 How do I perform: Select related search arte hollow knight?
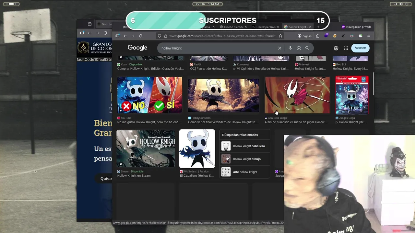click(x=245, y=172)
